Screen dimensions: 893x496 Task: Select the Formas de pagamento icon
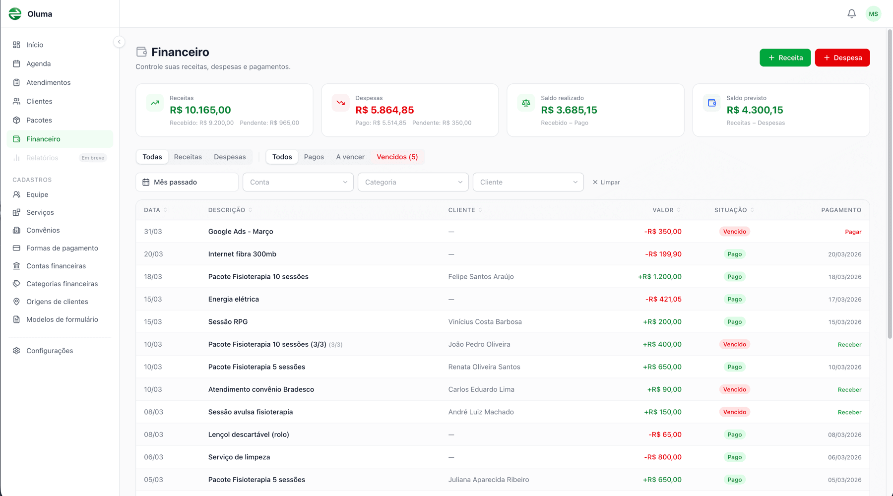pos(16,248)
